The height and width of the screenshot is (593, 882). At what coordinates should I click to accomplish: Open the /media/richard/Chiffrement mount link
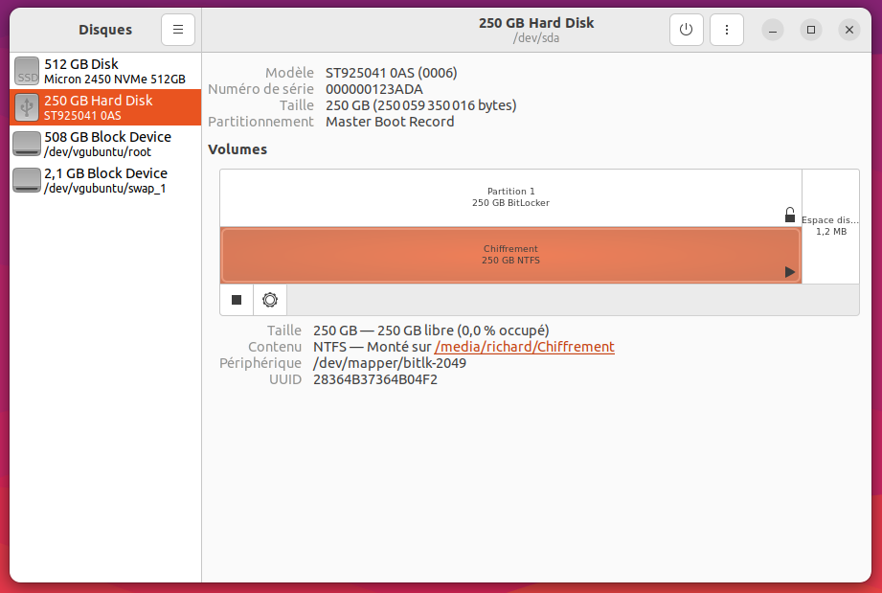pos(524,347)
